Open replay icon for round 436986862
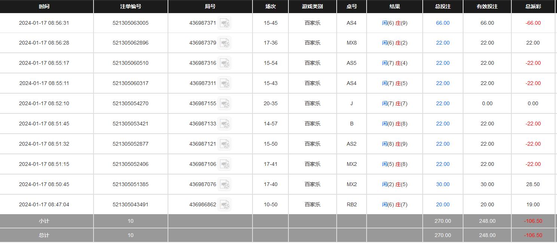This screenshot has height=243, width=557. tap(224, 205)
